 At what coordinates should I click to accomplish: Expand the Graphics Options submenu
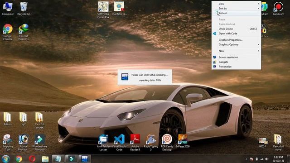[x=237, y=44]
